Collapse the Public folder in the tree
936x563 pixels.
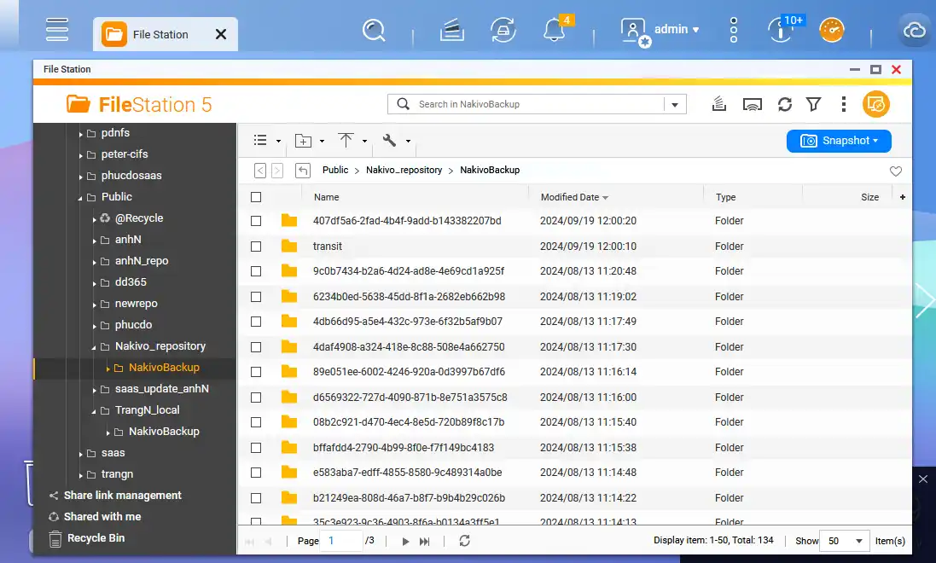(x=80, y=198)
